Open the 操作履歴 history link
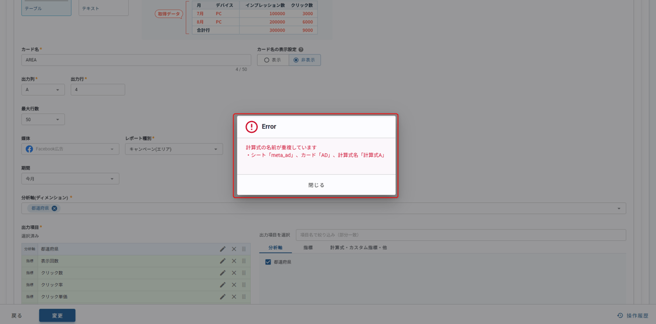656x324 pixels. click(632, 316)
